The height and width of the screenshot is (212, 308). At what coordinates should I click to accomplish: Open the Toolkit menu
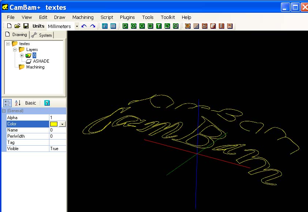tap(168, 17)
